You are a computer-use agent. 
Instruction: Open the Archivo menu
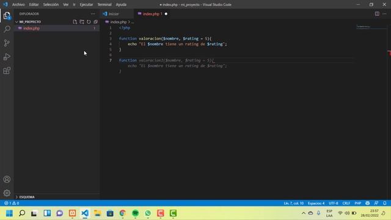(x=18, y=4)
